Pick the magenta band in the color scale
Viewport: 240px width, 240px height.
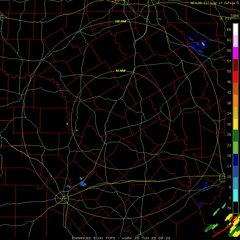[x=235, y=53]
